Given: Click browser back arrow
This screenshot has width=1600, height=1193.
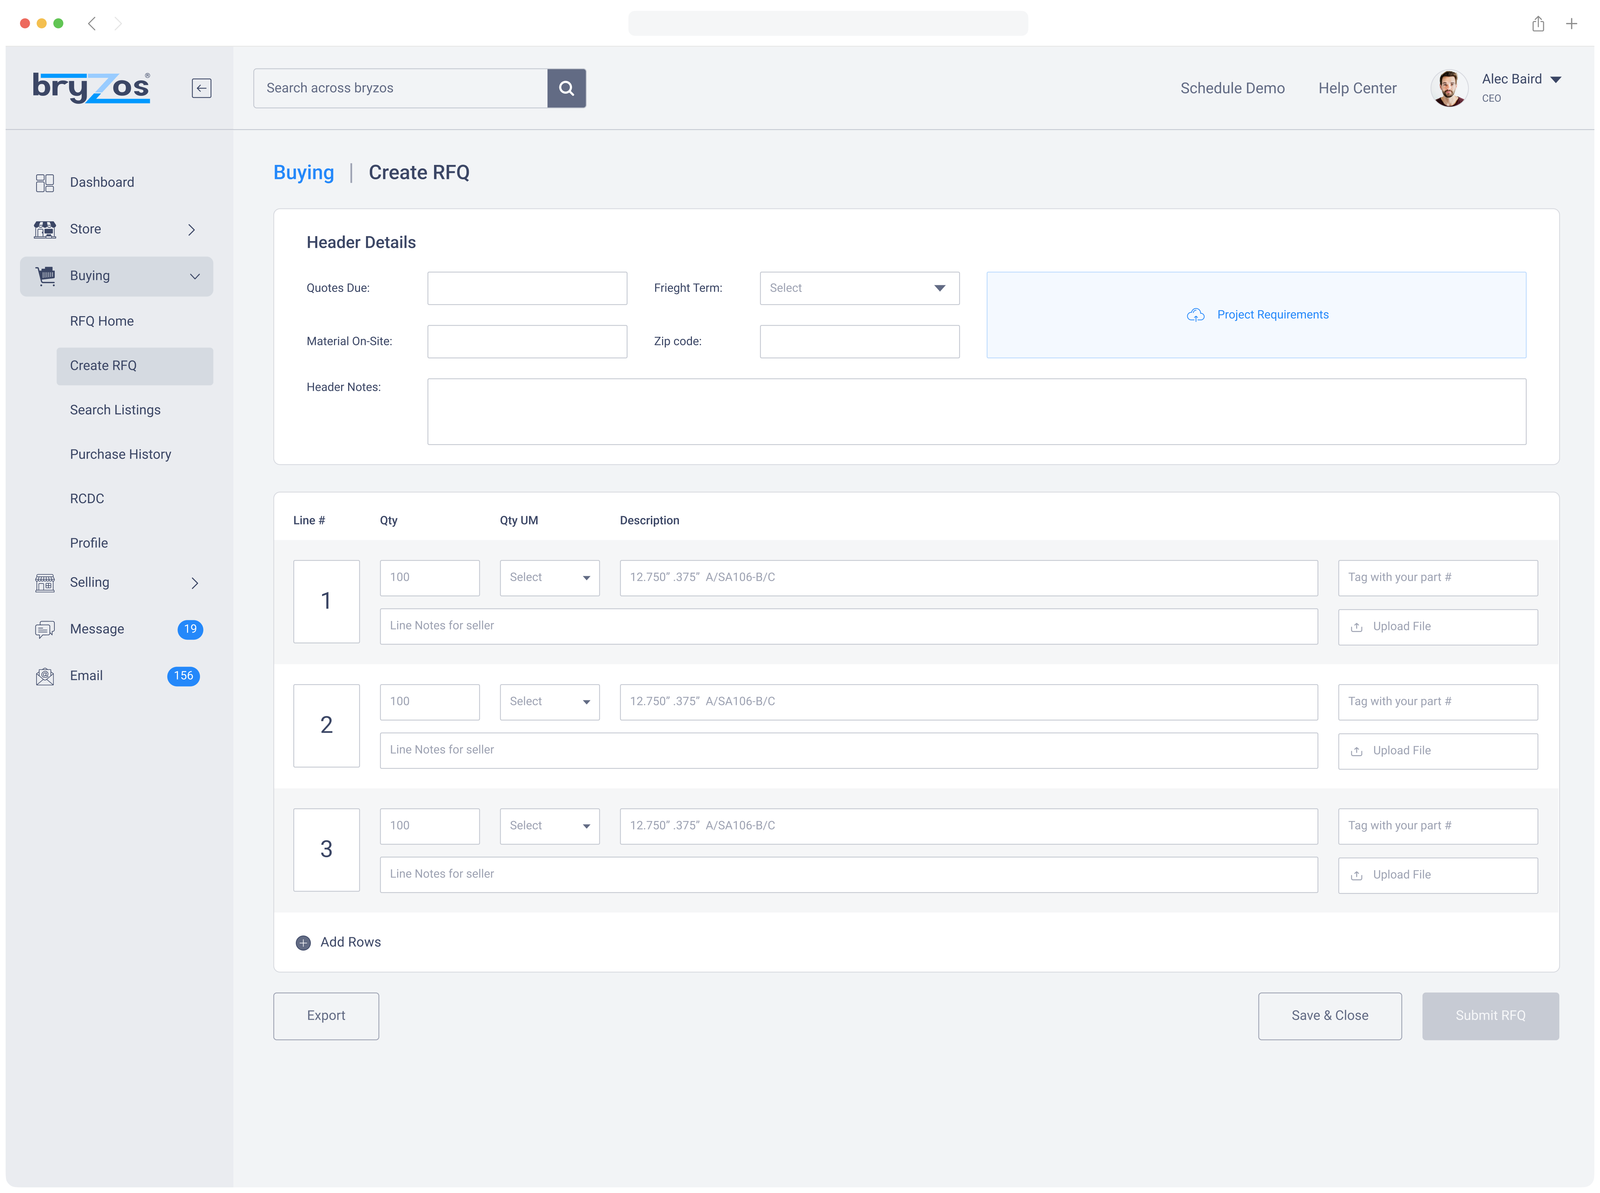Looking at the screenshot, I should click(x=92, y=23).
